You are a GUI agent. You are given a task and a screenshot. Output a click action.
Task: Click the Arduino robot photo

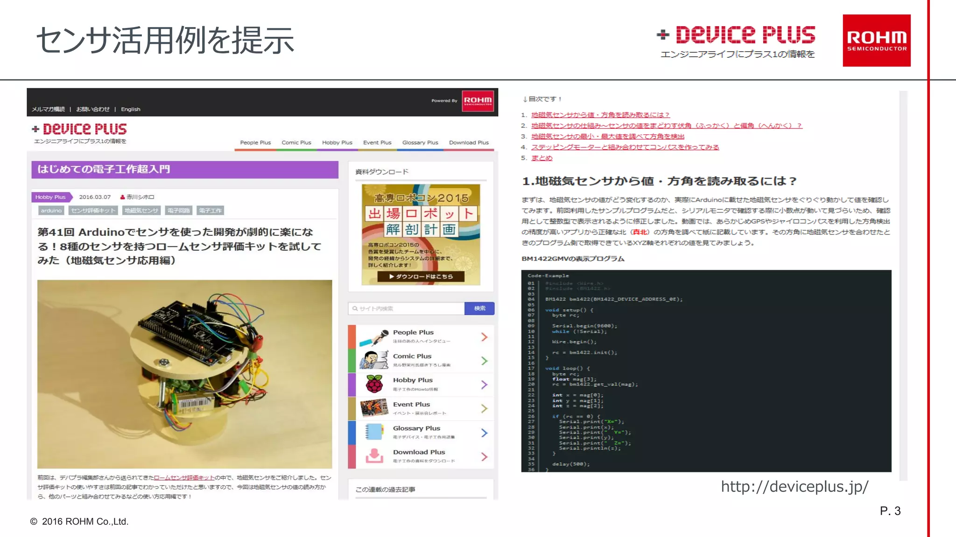184,374
